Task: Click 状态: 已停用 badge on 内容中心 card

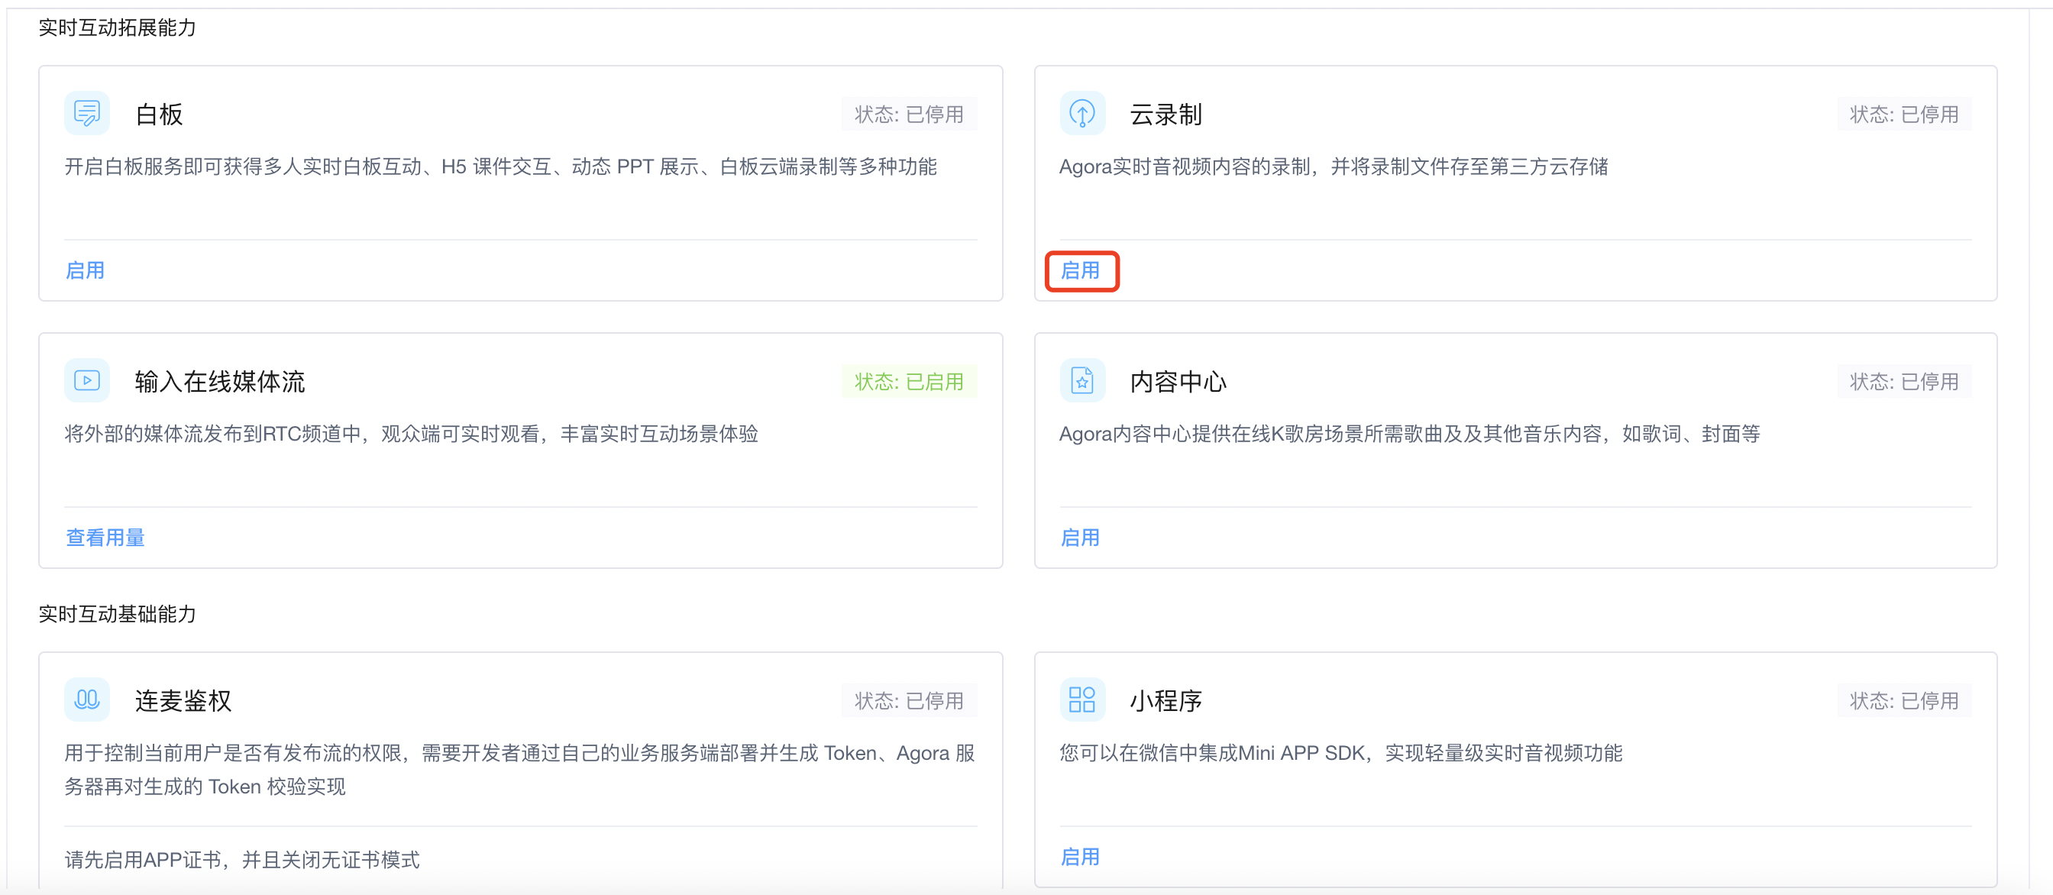Action: [x=1904, y=381]
